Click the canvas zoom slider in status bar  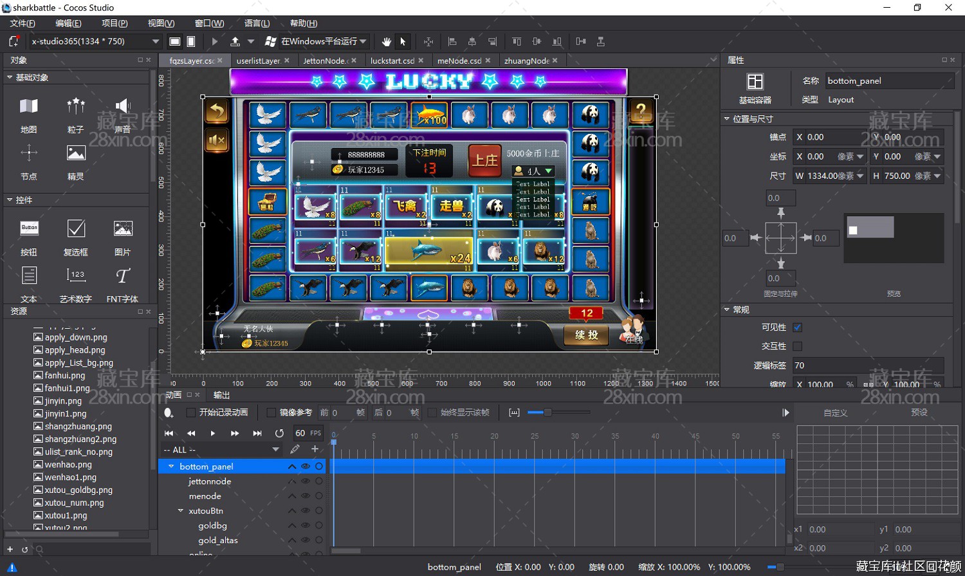(x=780, y=567)
